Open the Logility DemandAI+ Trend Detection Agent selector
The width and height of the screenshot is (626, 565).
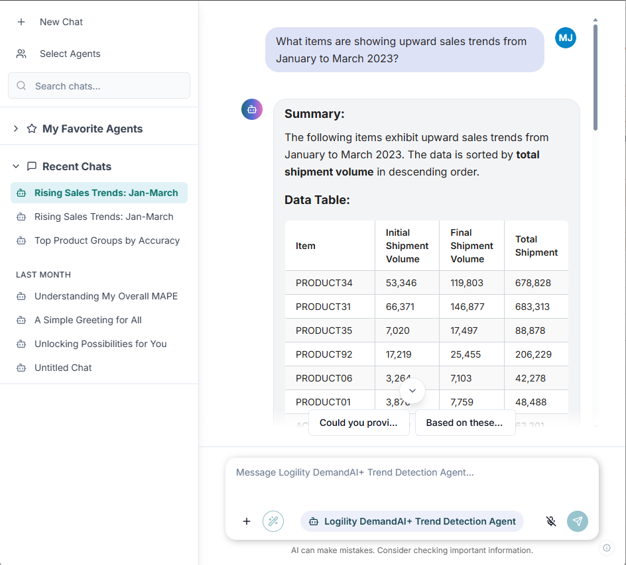(412, 521)
